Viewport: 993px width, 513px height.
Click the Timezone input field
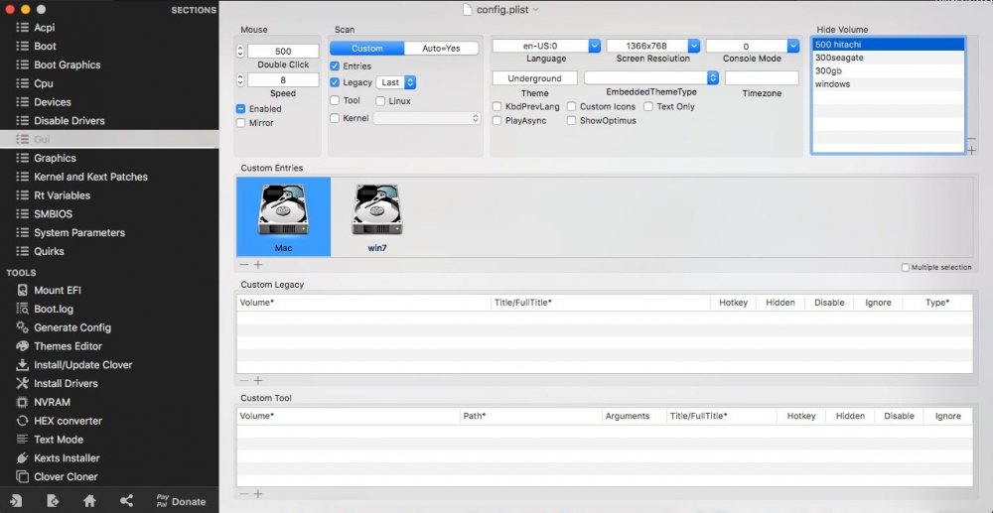pos(762,78)
